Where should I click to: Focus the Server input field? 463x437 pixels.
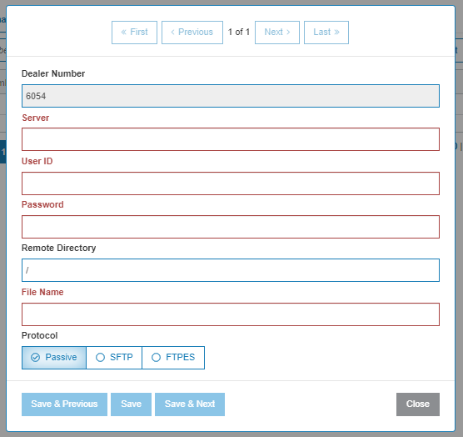(x=231, y=139)
